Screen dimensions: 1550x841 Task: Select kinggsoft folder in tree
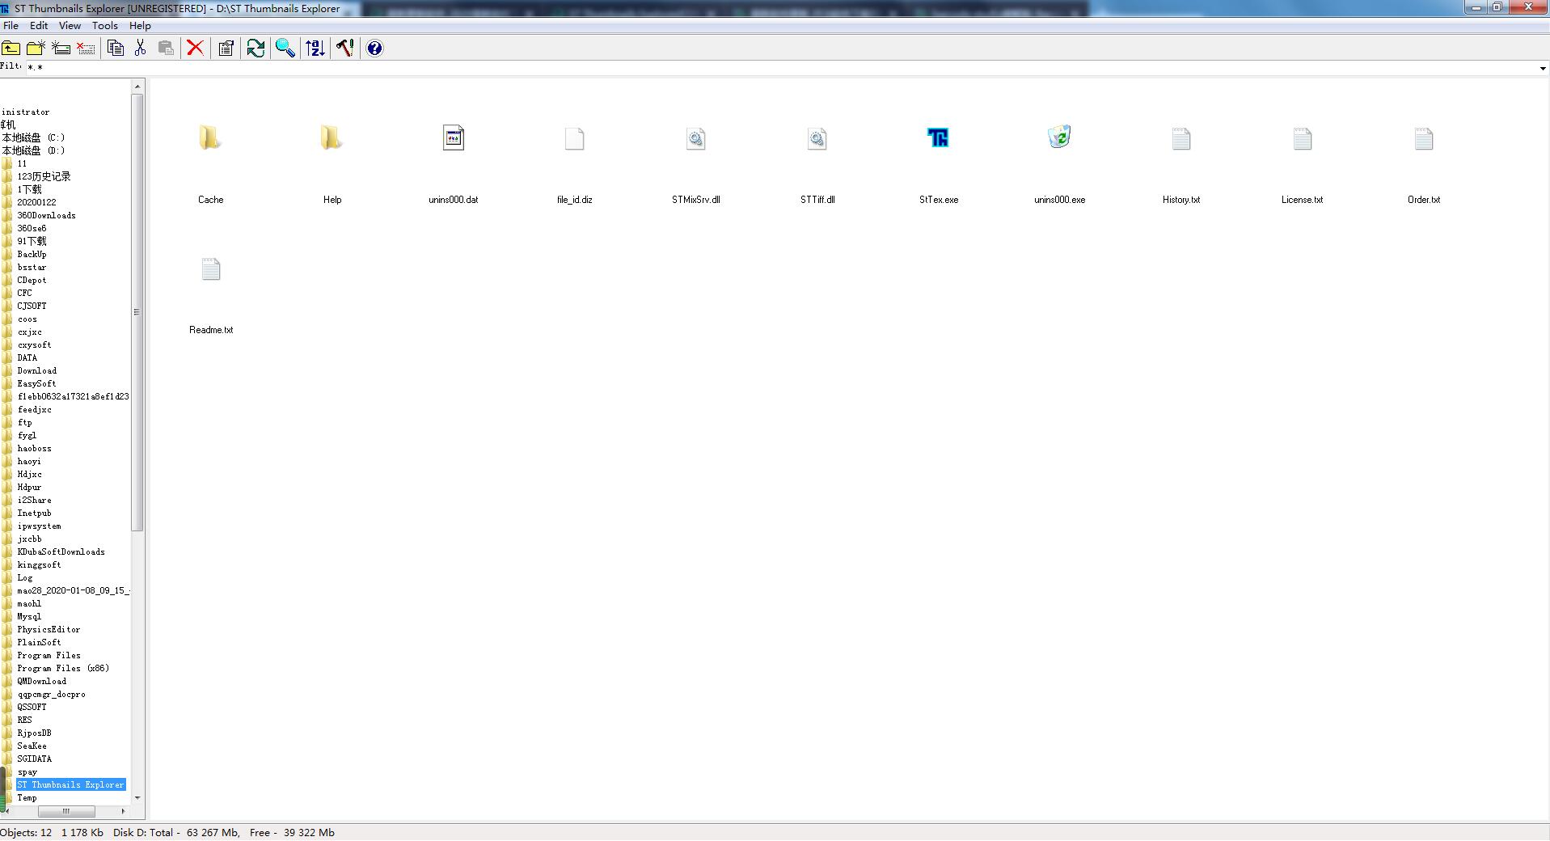39,565
